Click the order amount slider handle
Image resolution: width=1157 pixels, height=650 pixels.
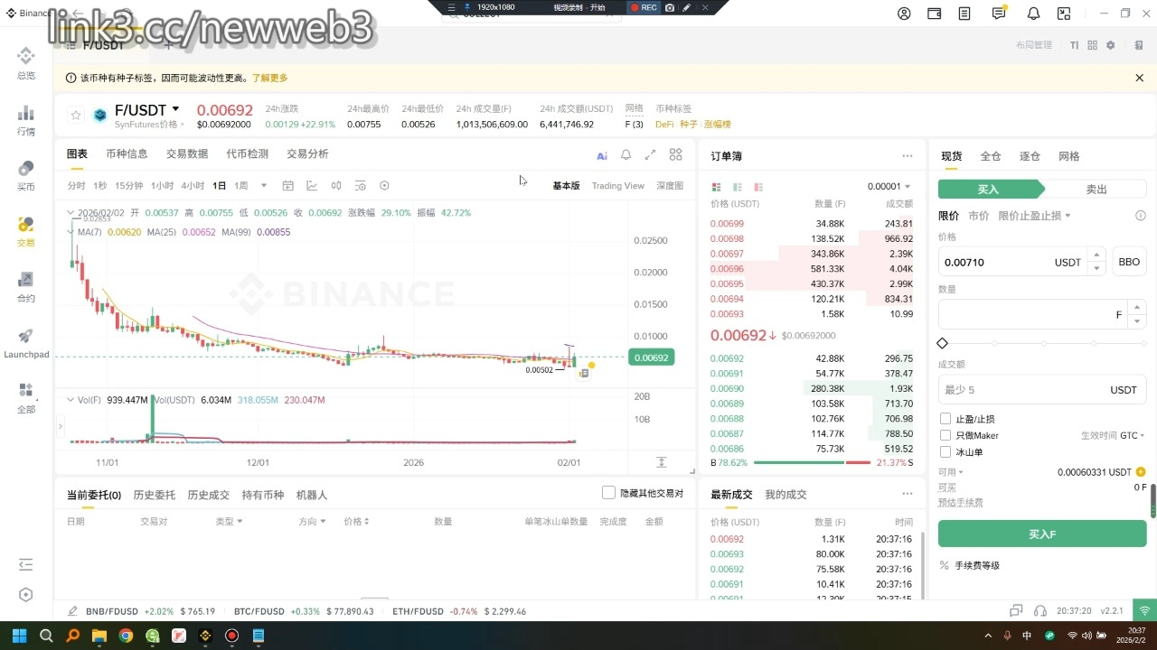coord(943,343)
